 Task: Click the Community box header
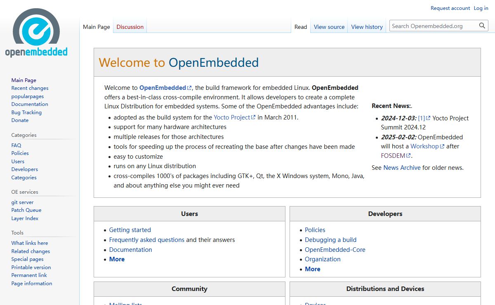[189, 289]
